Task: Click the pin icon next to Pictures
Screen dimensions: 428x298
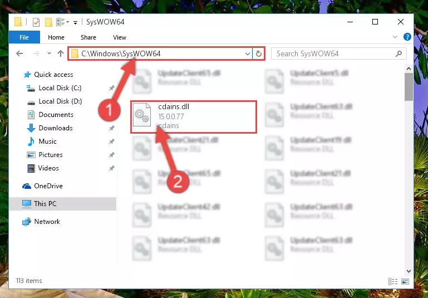Action: click(x=111, y=155)
